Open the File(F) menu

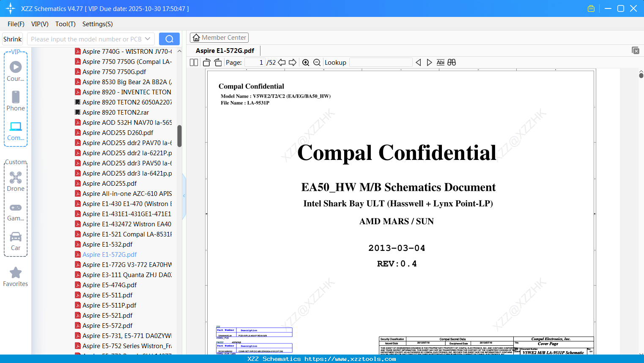pyautogui.click(x=16, y=24)
